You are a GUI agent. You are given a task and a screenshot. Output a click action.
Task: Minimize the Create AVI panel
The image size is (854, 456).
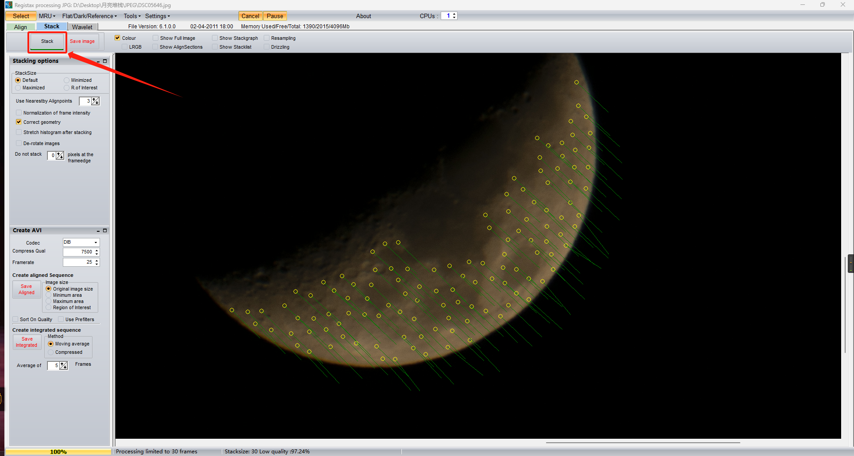click(x=98, y=230)
